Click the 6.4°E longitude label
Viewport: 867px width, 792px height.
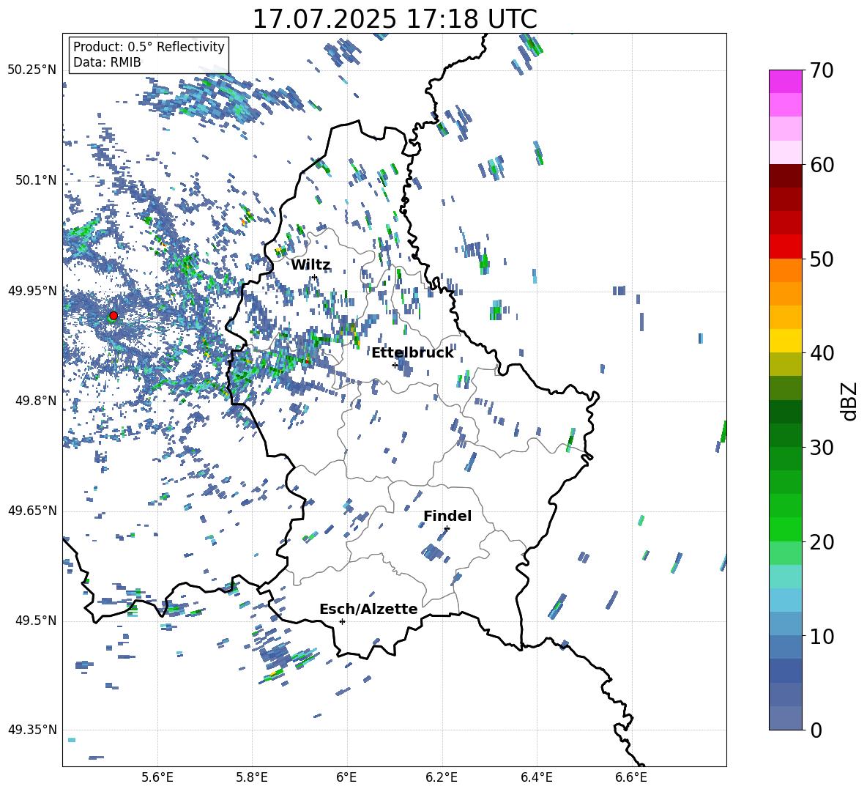[x=536, y=777]
